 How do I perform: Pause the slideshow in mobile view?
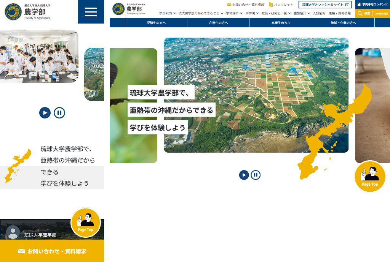point(59,113)
